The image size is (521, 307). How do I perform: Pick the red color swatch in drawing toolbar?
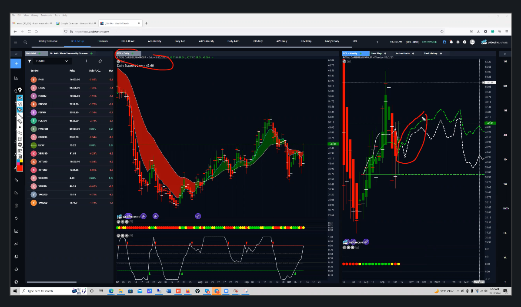[20, 168]
